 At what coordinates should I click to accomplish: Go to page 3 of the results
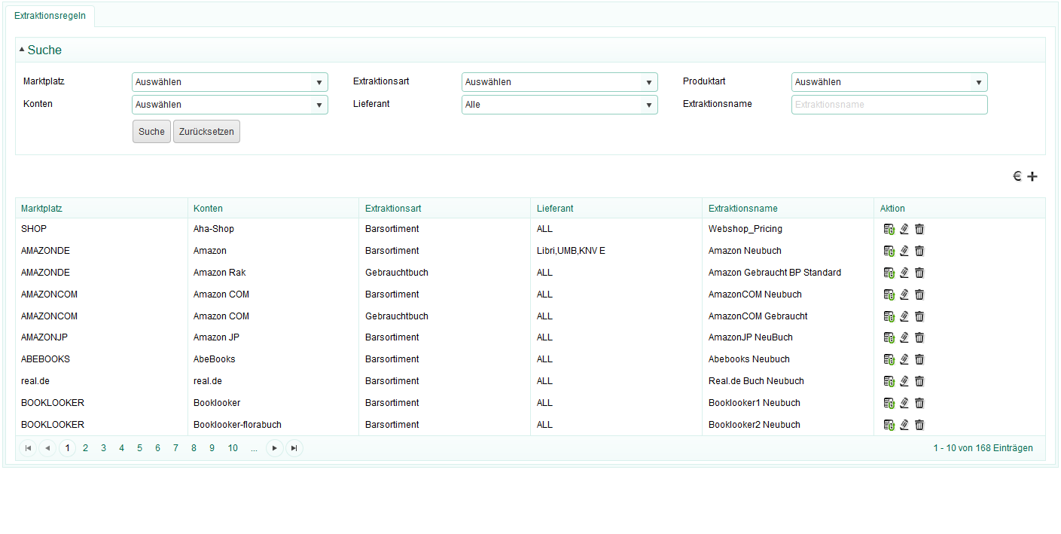[x=104, y=448]
